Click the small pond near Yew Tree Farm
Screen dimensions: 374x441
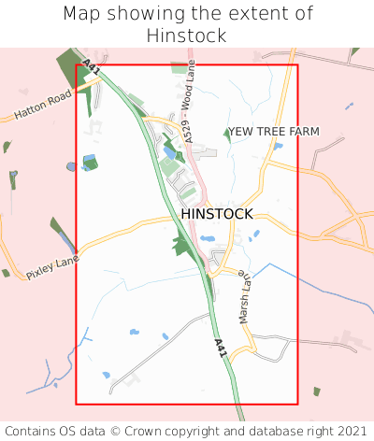[x=278, y=146]
